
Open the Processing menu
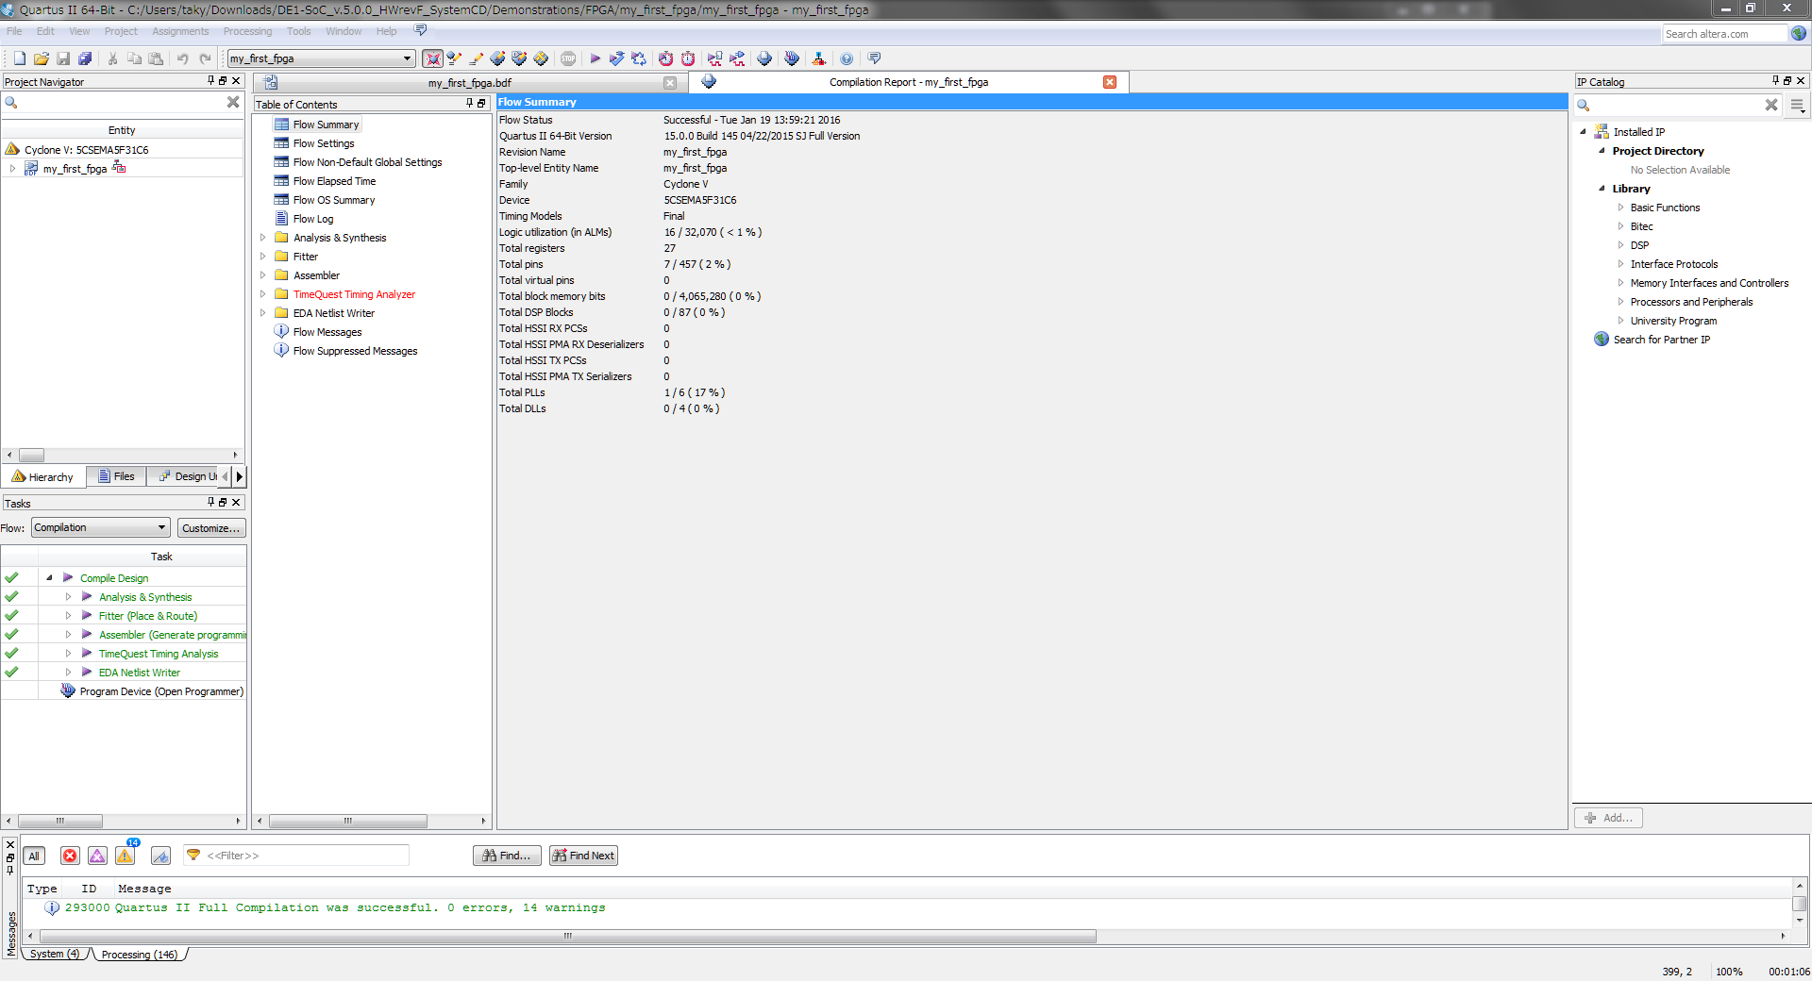click(x=247, y=31)
